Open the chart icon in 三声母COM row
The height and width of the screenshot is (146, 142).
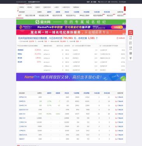click(116, 122)
